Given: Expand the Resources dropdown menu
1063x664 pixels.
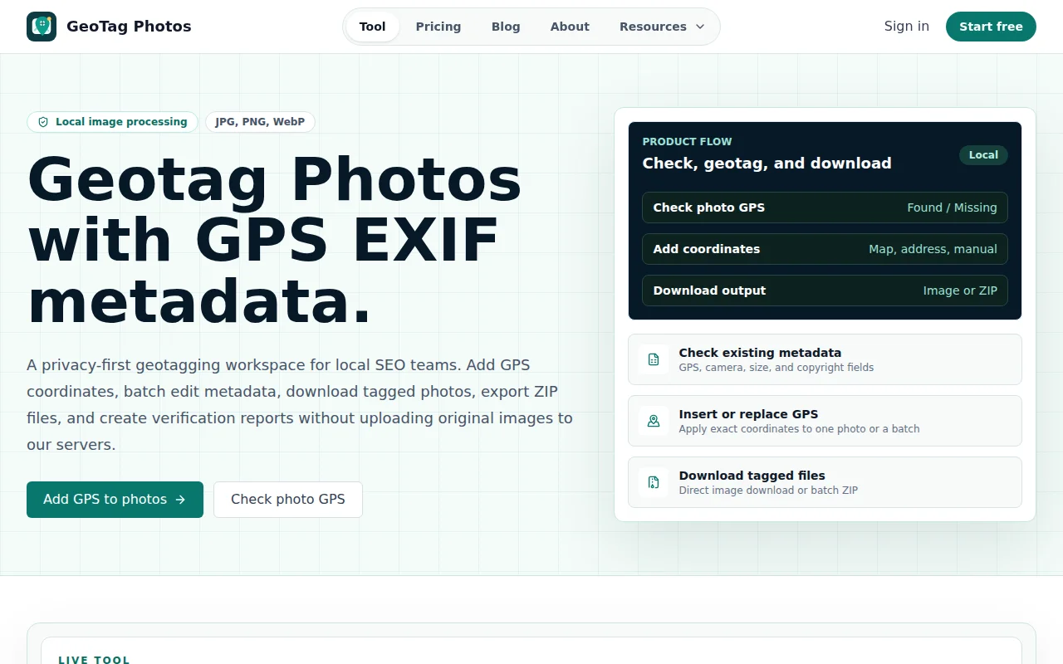Looking at the screenshot, I should (x=662, y=27).
